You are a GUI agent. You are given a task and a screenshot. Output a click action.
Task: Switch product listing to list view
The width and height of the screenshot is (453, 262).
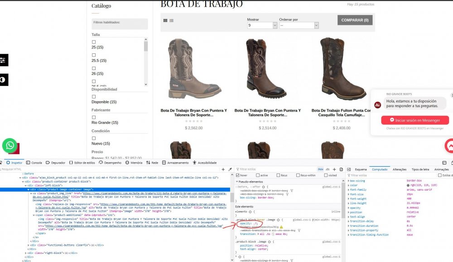pyautogui.click(x=172, y=20)
